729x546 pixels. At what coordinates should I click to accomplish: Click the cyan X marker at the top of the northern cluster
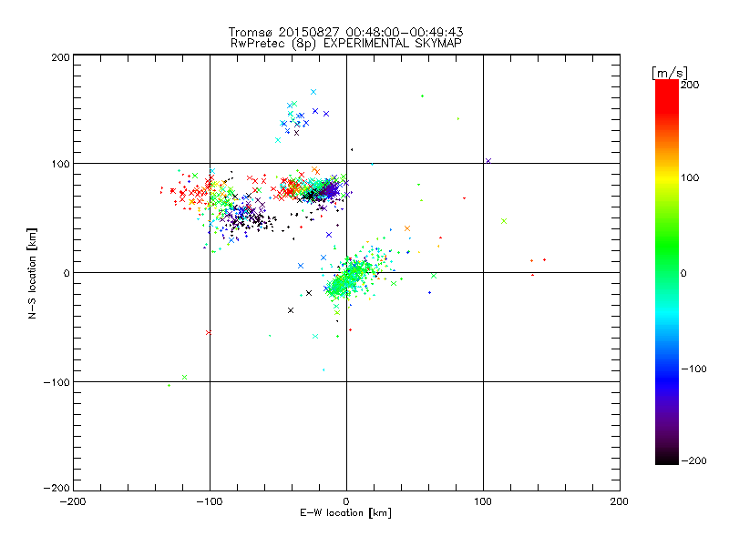tap(313, 92)
